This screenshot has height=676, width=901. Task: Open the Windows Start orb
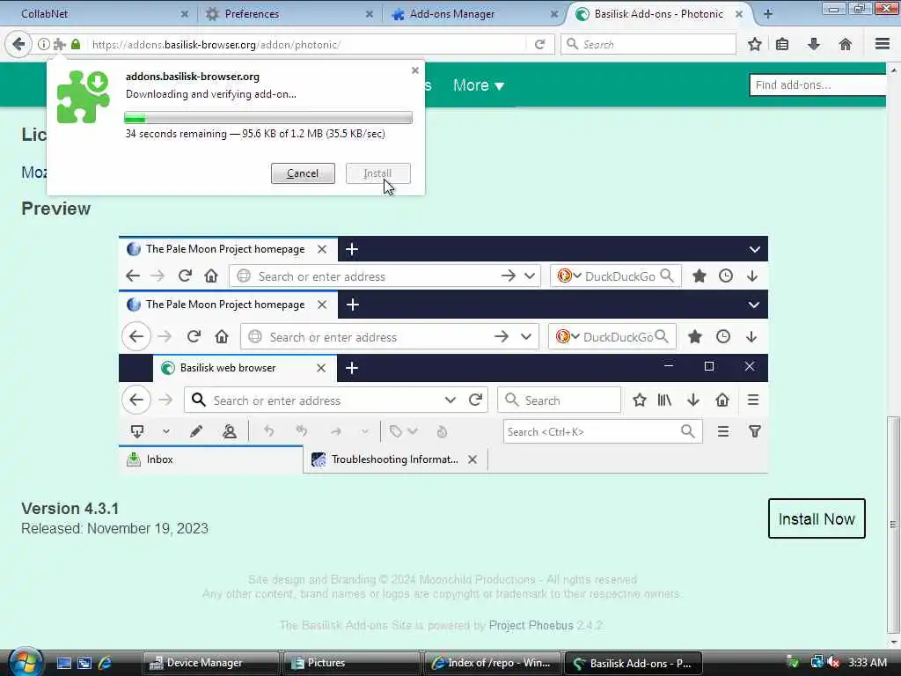pyautogui.click(x=25, y=662)
